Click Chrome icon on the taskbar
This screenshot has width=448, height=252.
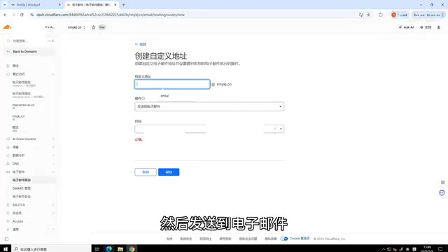[132, 249]
